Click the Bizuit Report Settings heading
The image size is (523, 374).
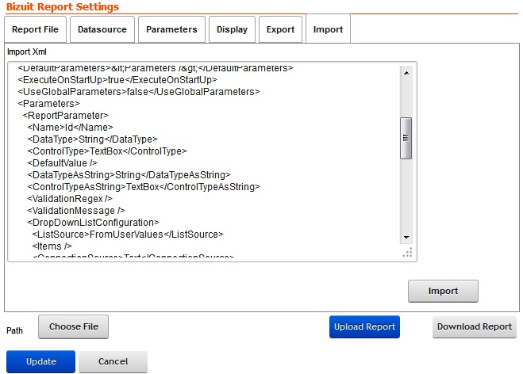click(x=63, y=6)
